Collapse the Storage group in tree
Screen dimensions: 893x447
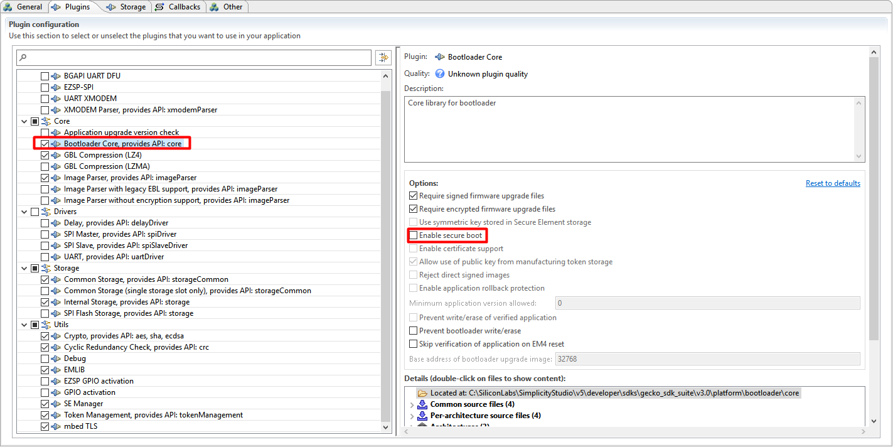[x=24, y=268]
